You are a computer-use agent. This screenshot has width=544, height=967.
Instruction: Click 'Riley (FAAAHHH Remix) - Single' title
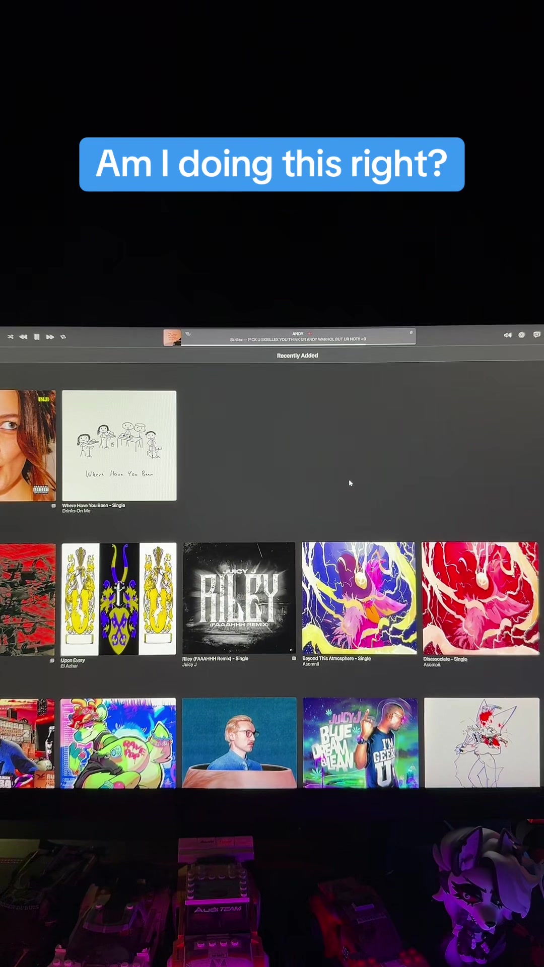click(215, 659)
